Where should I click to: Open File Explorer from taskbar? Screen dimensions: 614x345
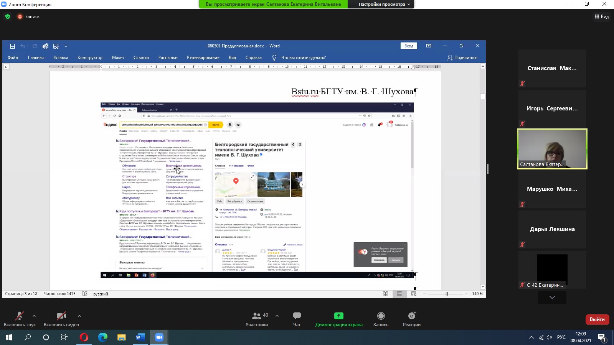click(121, 337)
